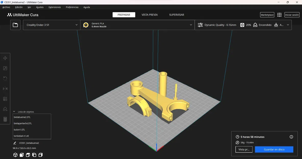Click the Guardar en disco button
302x159 pixels.
pyautogui.click(x=274, y=149)
